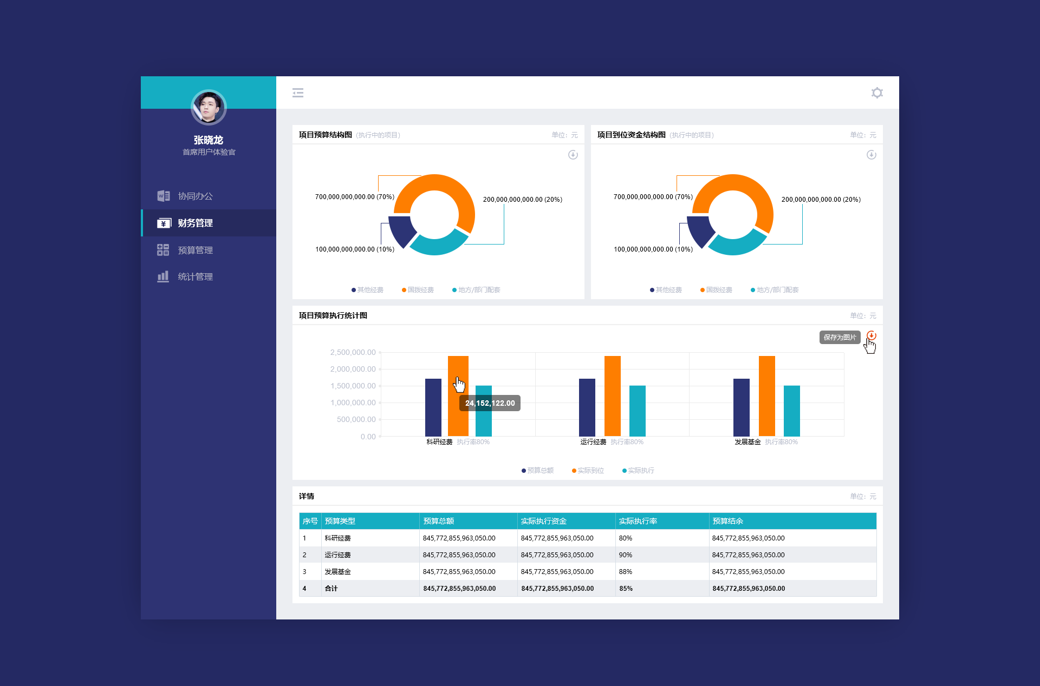Click the 统计管理 bar chart icon
The image size is (1040, 686).
[163, 276]
